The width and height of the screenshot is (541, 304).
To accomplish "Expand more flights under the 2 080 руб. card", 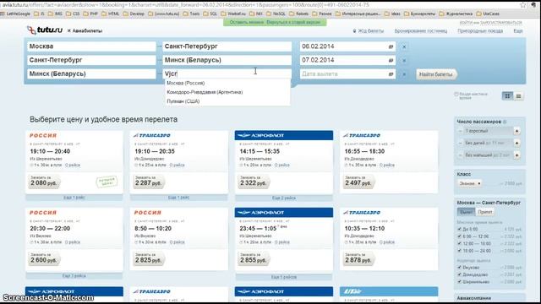I will 74,198.
